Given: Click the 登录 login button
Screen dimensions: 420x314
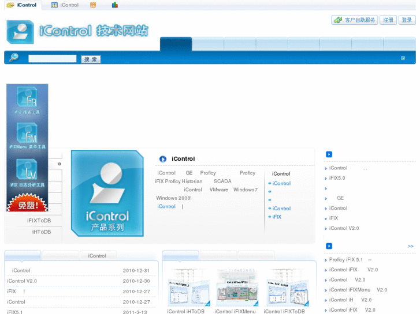Looking at the screenshot, I should click(407, 20).
